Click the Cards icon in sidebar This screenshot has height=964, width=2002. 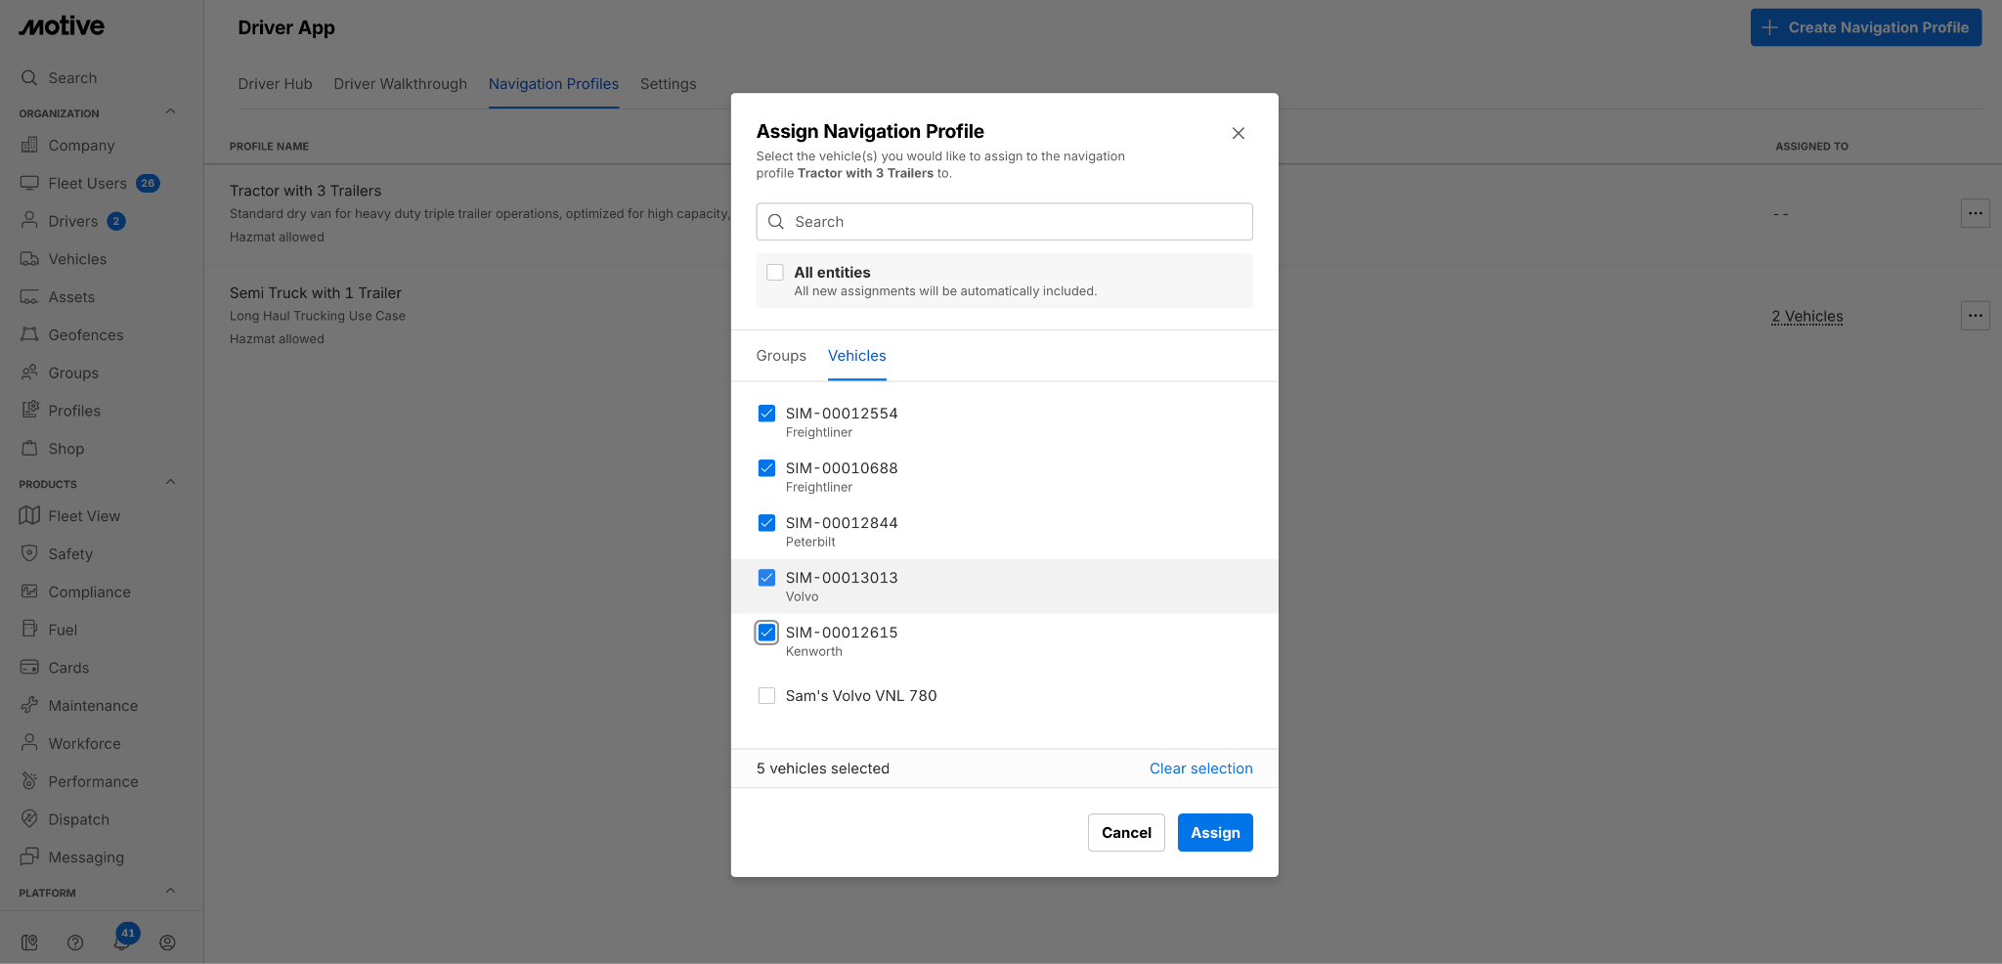[x=29, y=668]
